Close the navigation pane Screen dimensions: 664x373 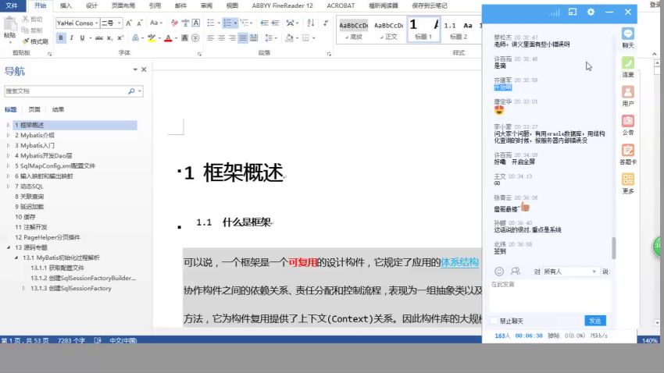[x=144, y=69]
